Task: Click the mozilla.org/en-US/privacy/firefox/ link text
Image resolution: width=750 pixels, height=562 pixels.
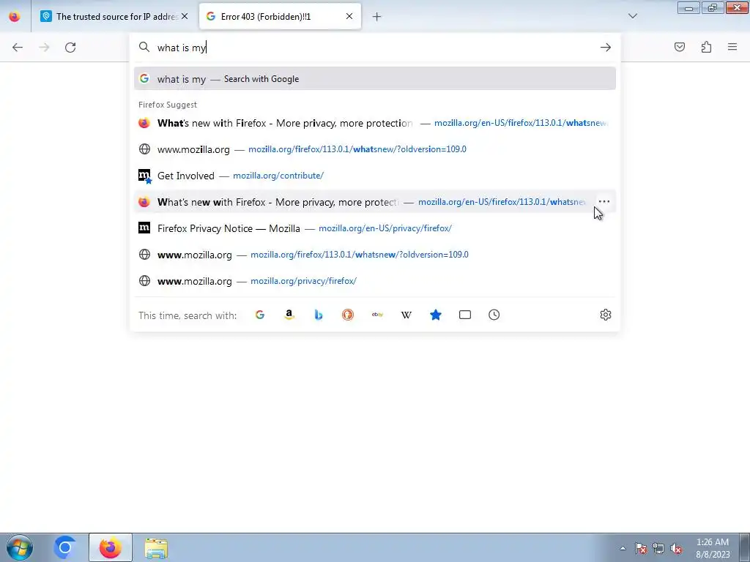Action: point(385,228)
